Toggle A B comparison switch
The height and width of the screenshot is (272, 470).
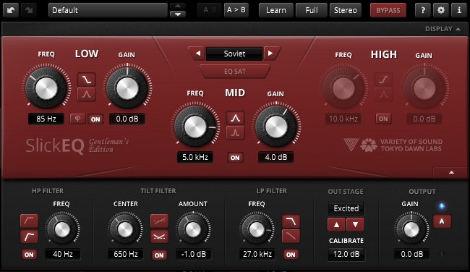tap(210, 10)
